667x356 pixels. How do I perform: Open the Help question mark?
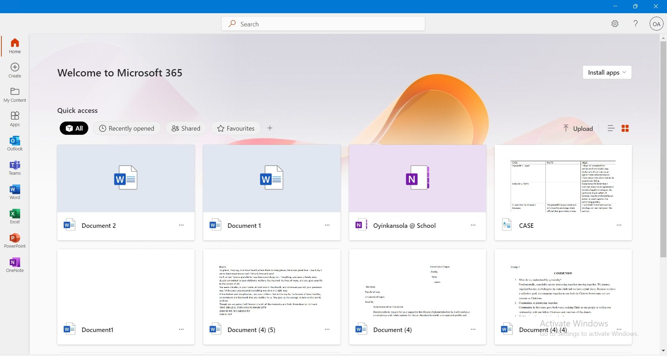(x=635, y=24)
